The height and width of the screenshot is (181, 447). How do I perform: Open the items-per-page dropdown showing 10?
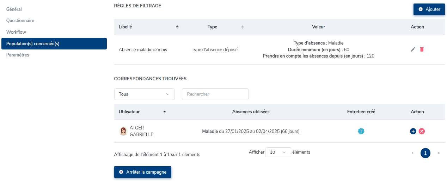(278, 152)
